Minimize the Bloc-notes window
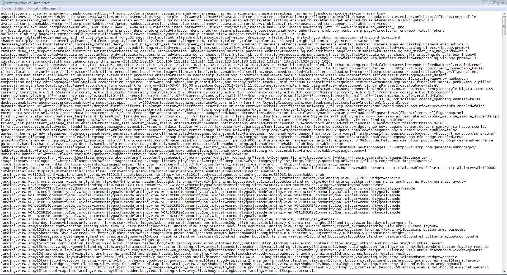Image resolution: width=507 pixels, height=275 pixels. point(485,3)
